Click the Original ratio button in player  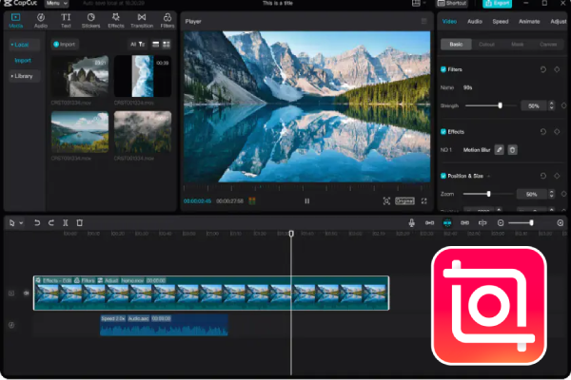pyautogui.click(x=404, y=201)
